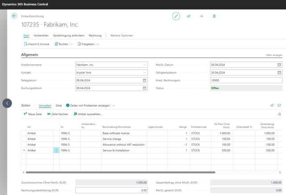Open the Verwalten lines tab
The height and width of the screenshot is (195, 286).
tap(45, 106)
